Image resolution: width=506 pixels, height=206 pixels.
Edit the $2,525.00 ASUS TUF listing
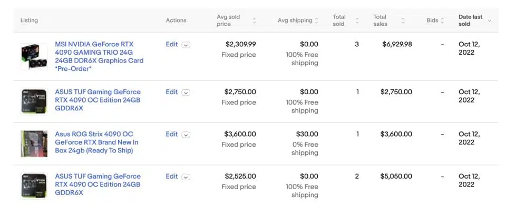[172, 177]
